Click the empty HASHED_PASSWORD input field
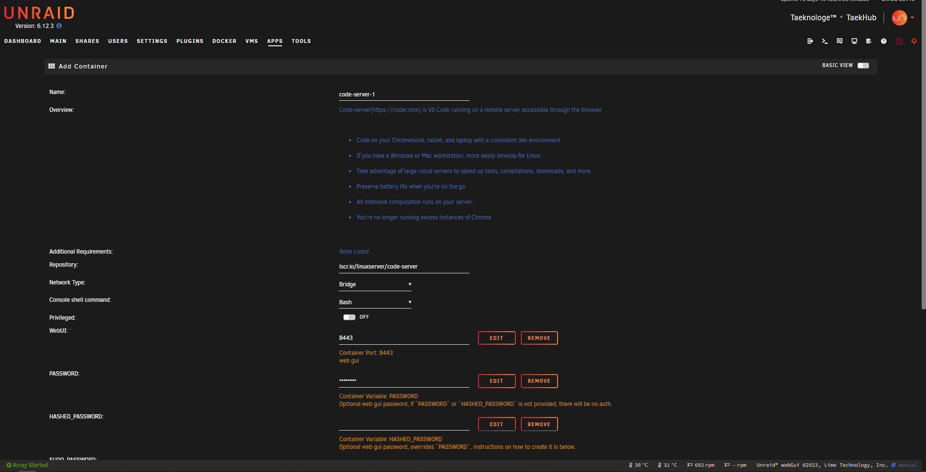The width and height of the screenshot is (926, 472). [x=404, y=424]
